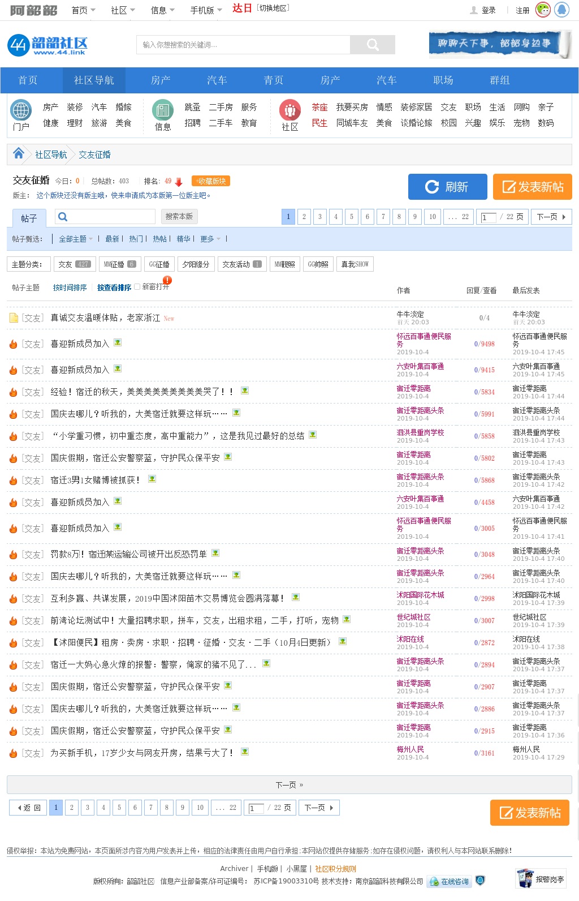
Task: Open the 手机版 dropdown in top bar
Action: 206,10
